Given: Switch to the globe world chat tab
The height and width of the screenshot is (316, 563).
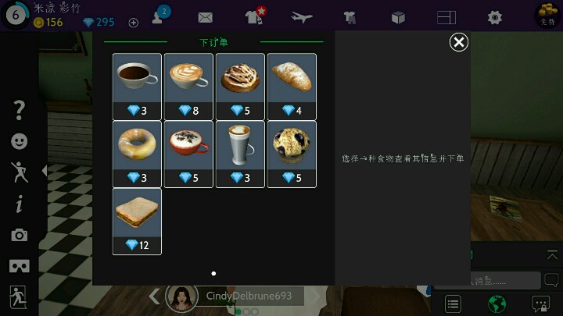Looking at the screenshot, I should point(497,304).
